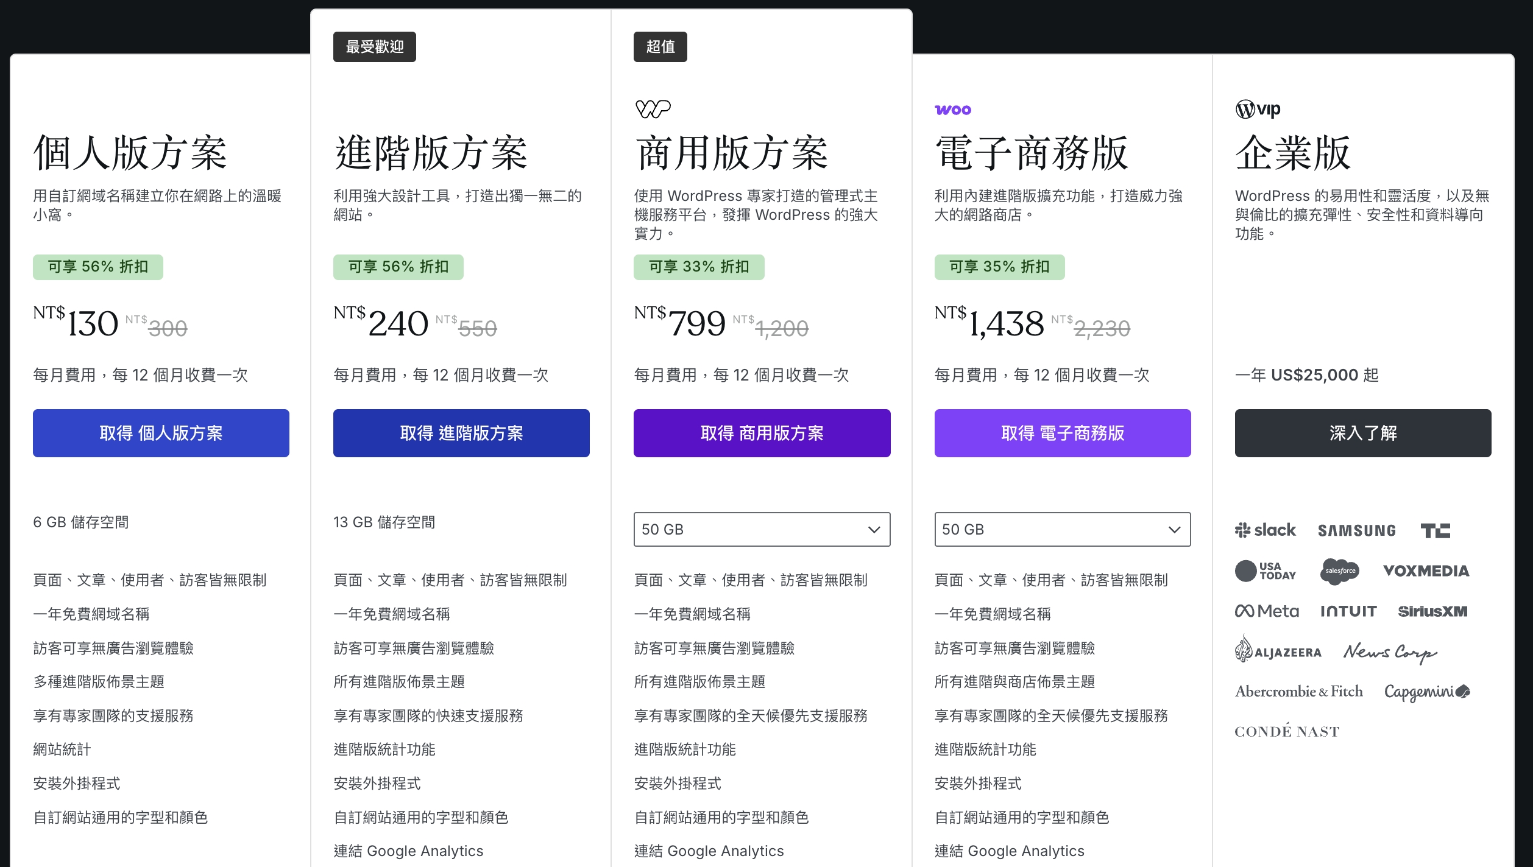Click the 13 GB 儲存空間 text
Image resolution: width=1533 pixels, height=867 pixels.
[384, 522]
